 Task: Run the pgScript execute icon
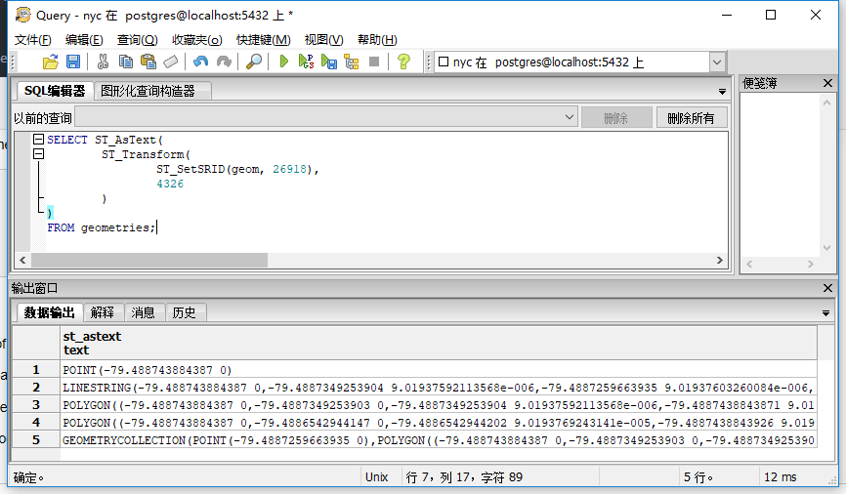pos(306,62)
